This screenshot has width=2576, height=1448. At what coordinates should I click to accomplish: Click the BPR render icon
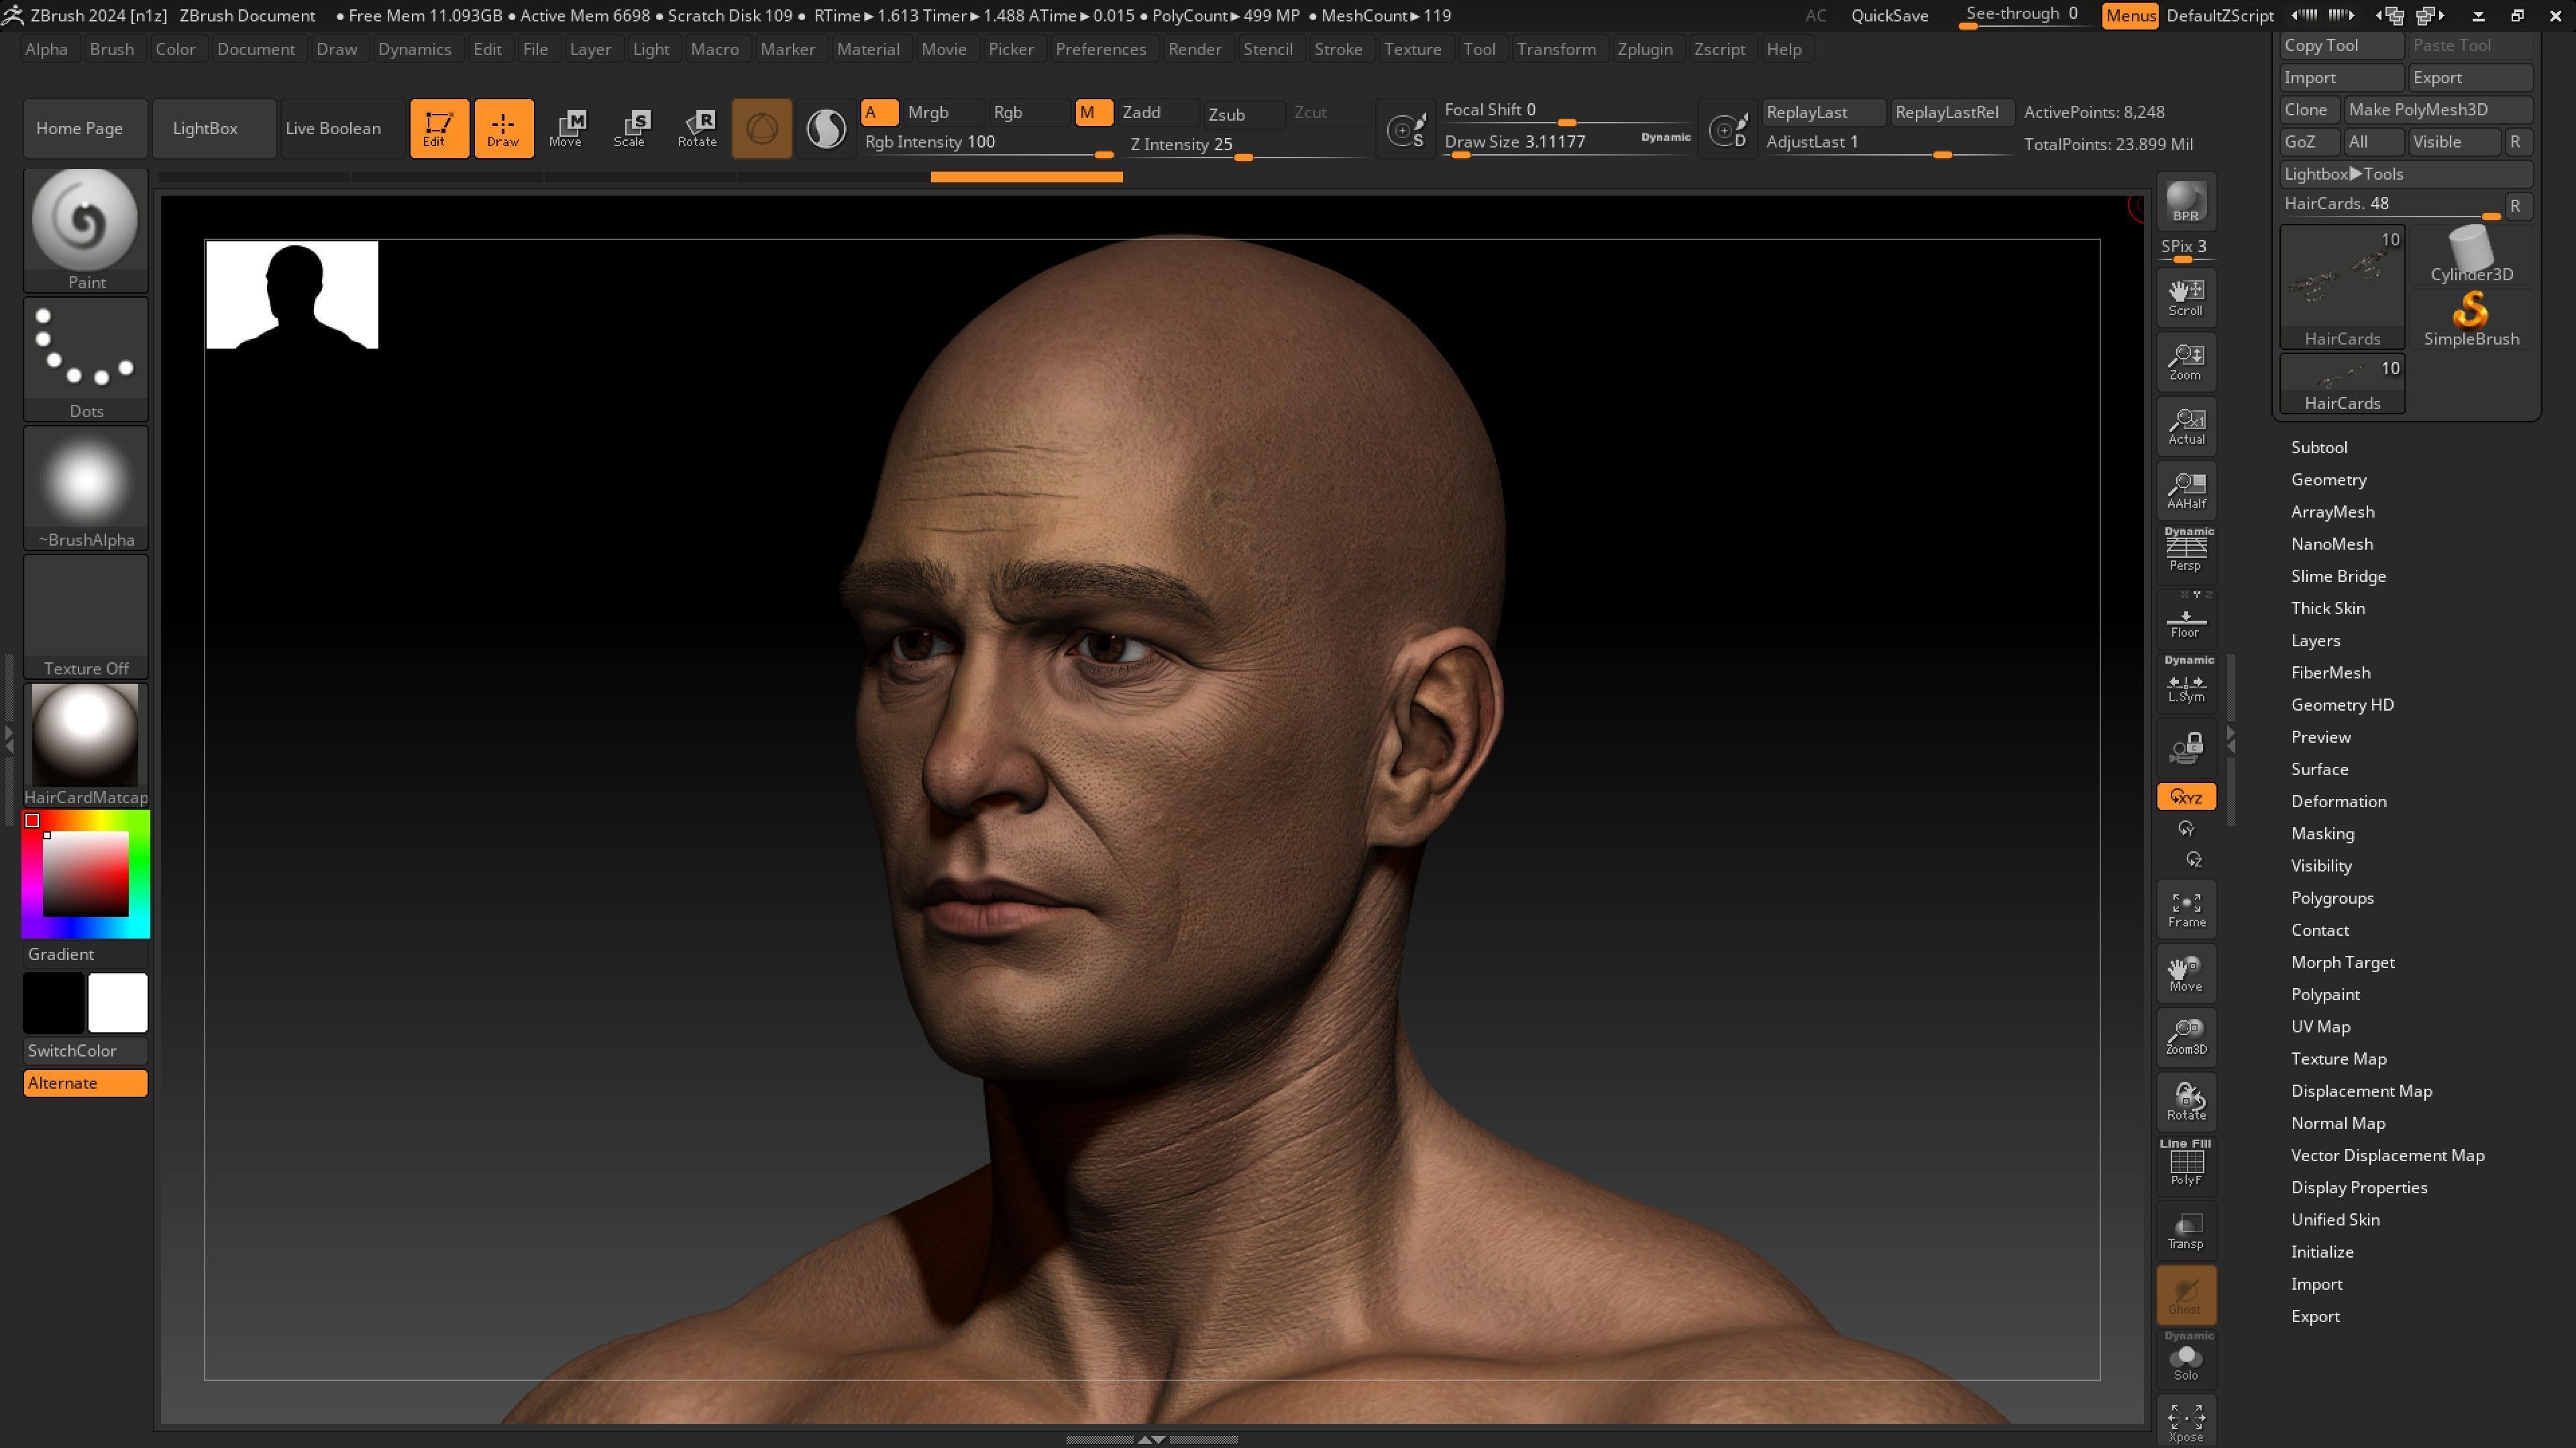(x=2186, y=202)
